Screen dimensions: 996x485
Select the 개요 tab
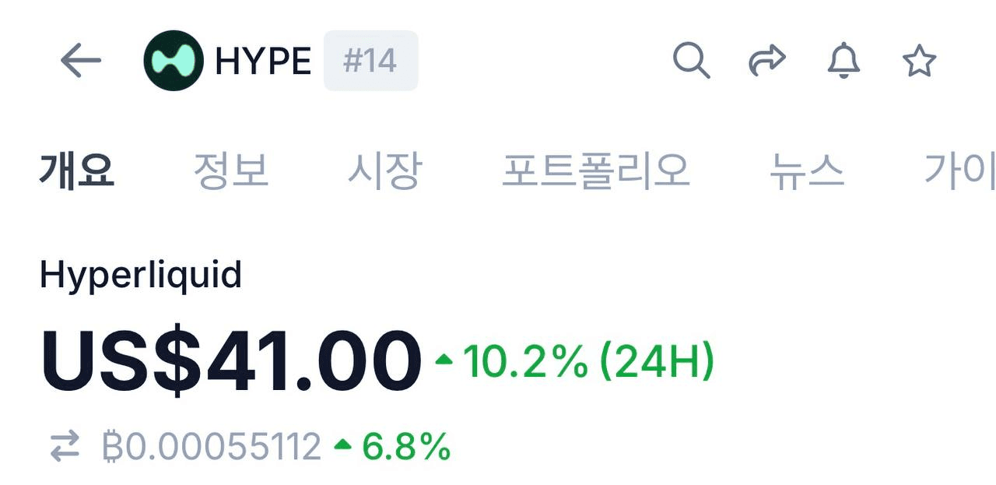77,170
